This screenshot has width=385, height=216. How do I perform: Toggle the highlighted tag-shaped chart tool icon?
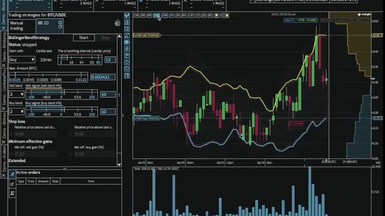(127, 42)
